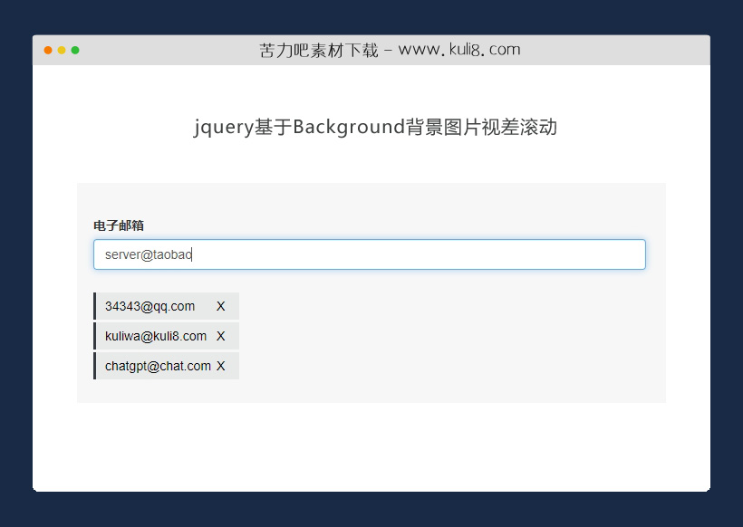The width and height of the screenshot is (743, 527).
Task: Click the red window control dot
Action: pyautogui.click(x=47, y=51)
